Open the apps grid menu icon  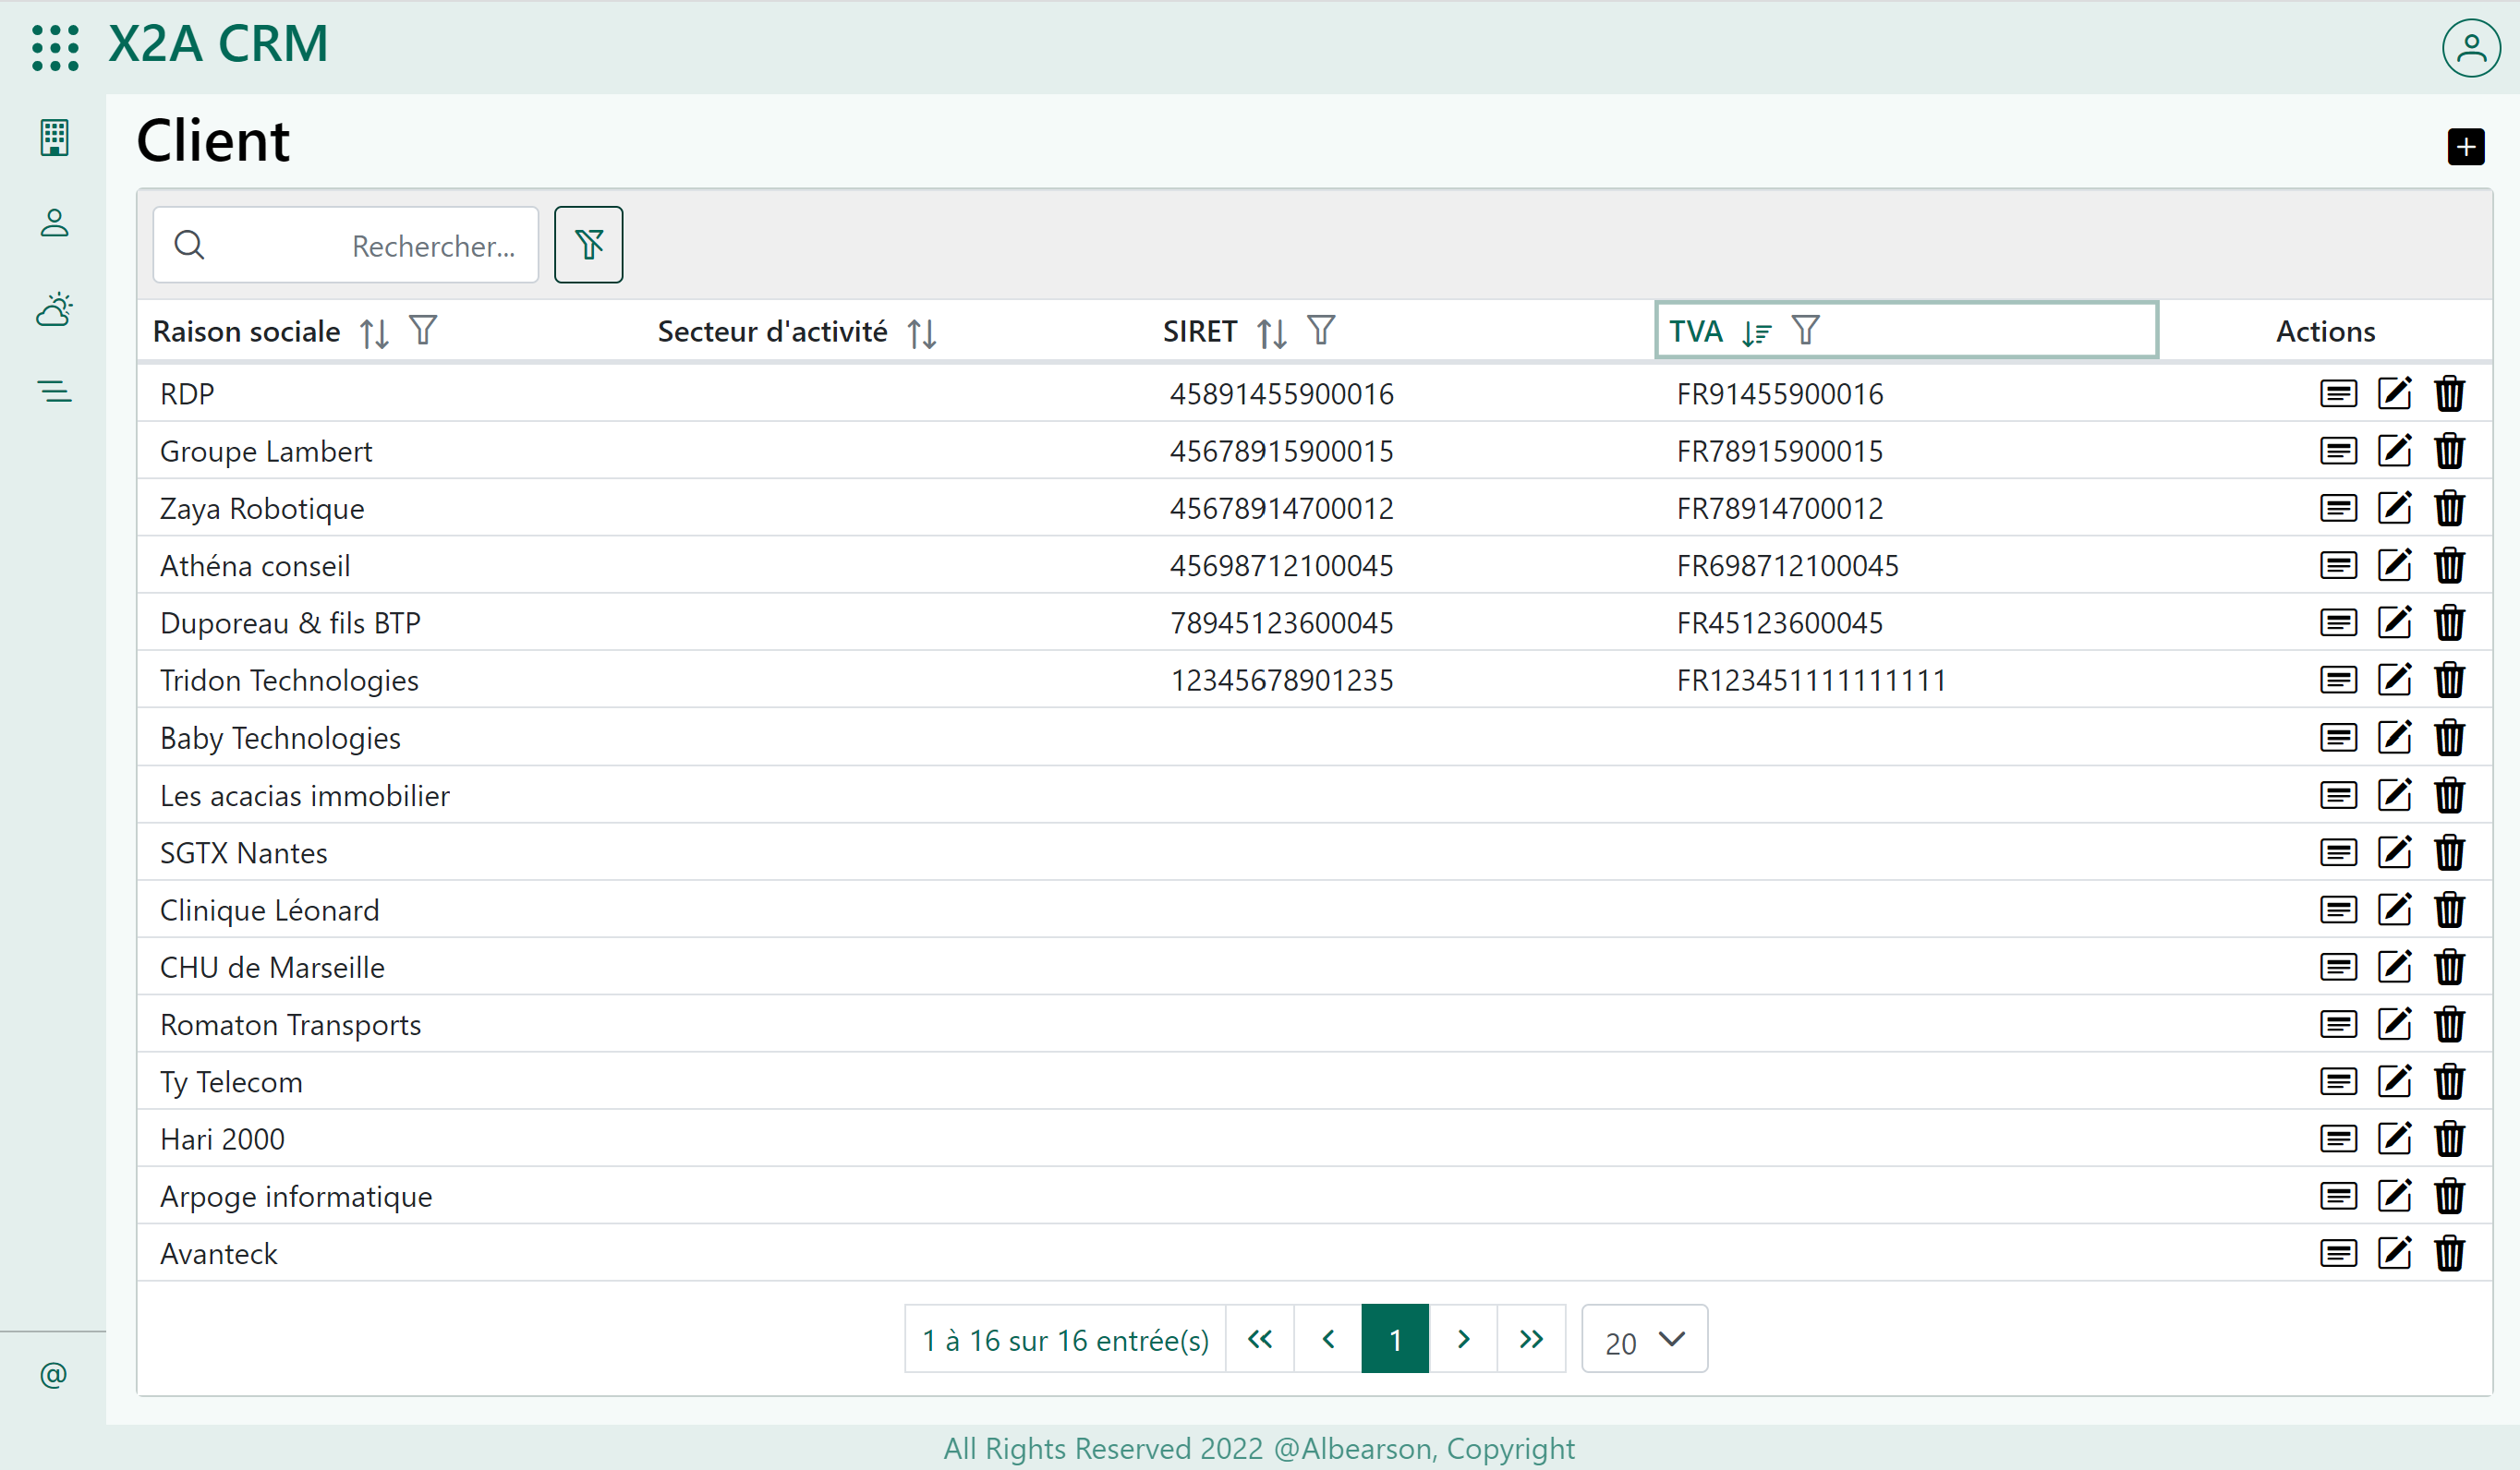(55, 46)
